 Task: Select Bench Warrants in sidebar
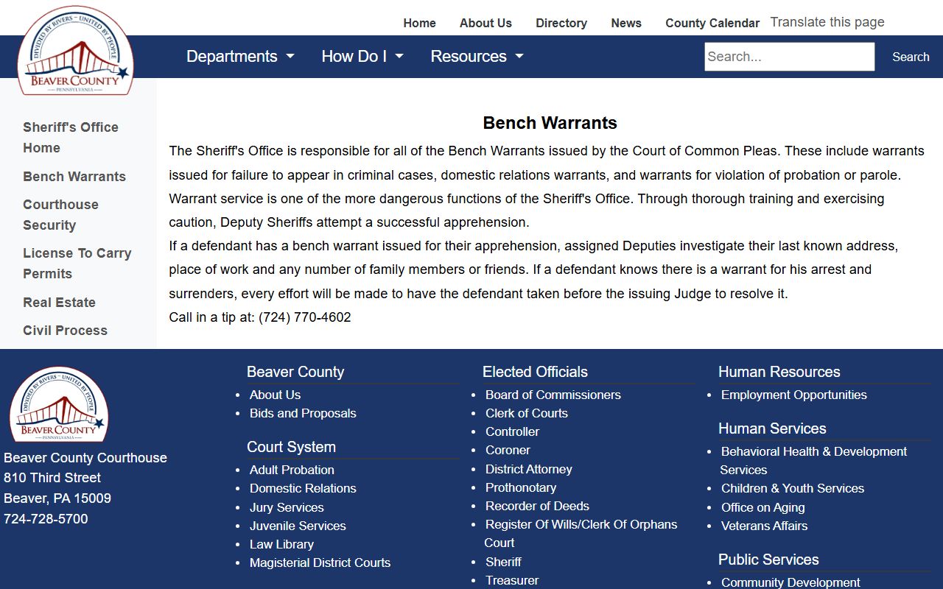click(74, 177)
